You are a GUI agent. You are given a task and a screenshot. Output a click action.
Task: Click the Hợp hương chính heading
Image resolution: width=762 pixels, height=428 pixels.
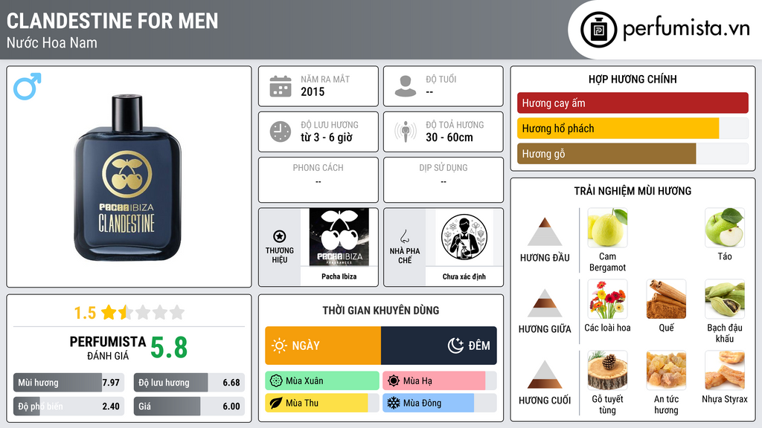pos(633,79)
